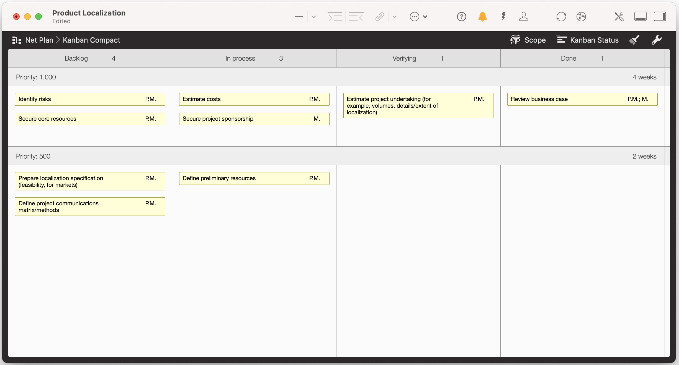Open the resources person icon
This screenshot has height=365, width=679.
click(x=524, y=17)
